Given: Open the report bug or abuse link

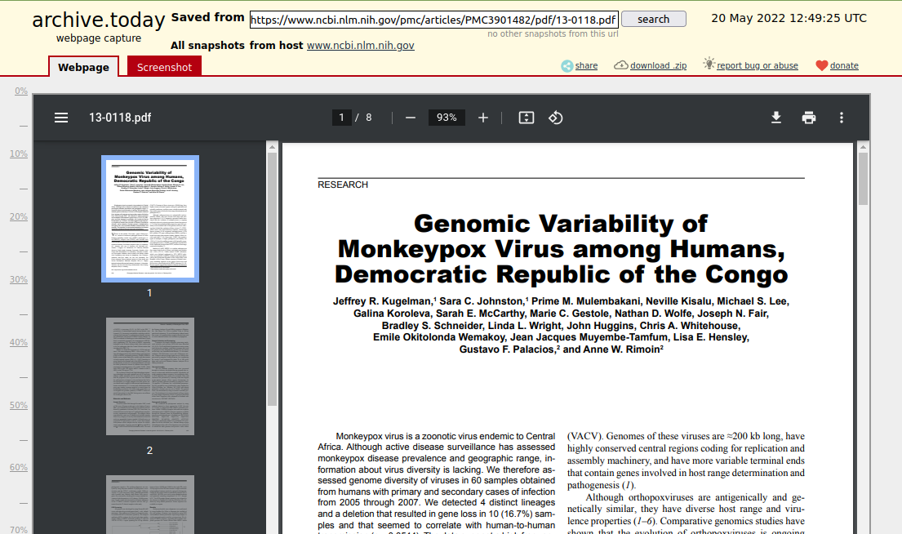Looking at the screenshot, I should click(x=758, y=65).
